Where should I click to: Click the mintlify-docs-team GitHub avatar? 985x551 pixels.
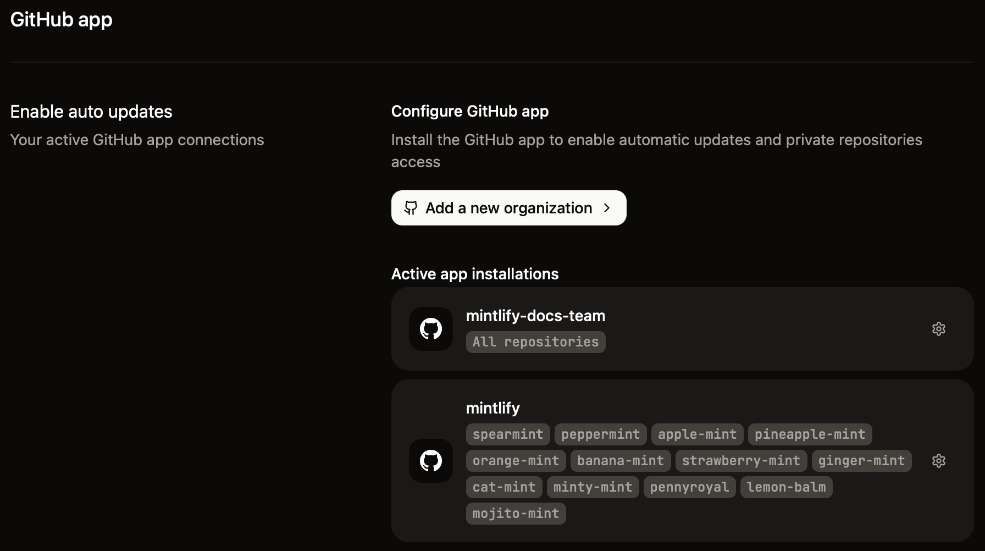coord(430,328)
